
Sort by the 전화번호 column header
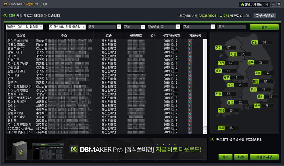coord(136,35)
